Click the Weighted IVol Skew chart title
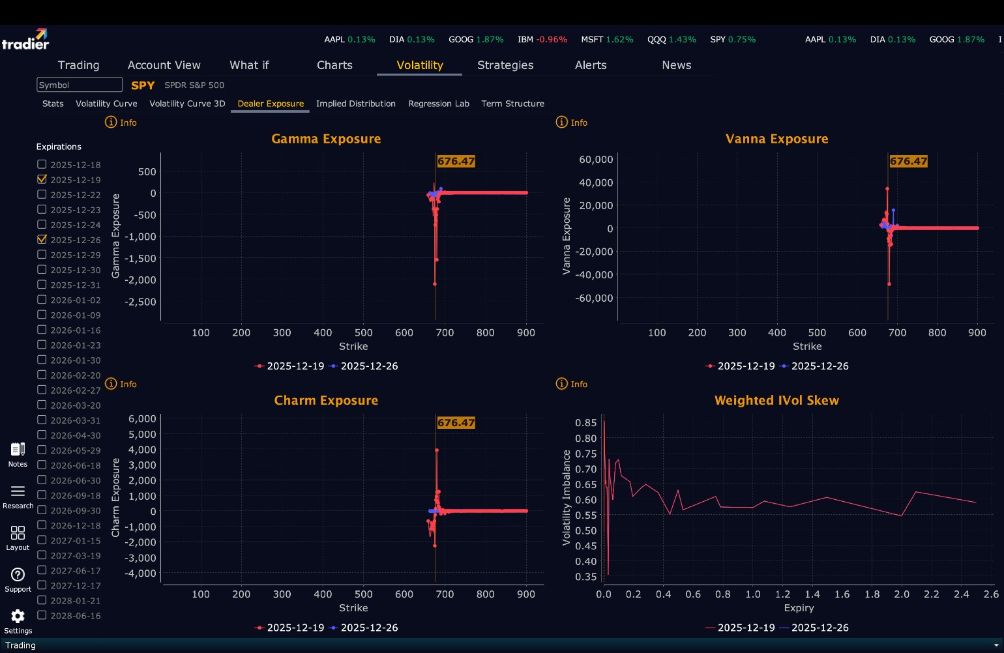This screenshot has width=1004, height=653. pos(776,400)
